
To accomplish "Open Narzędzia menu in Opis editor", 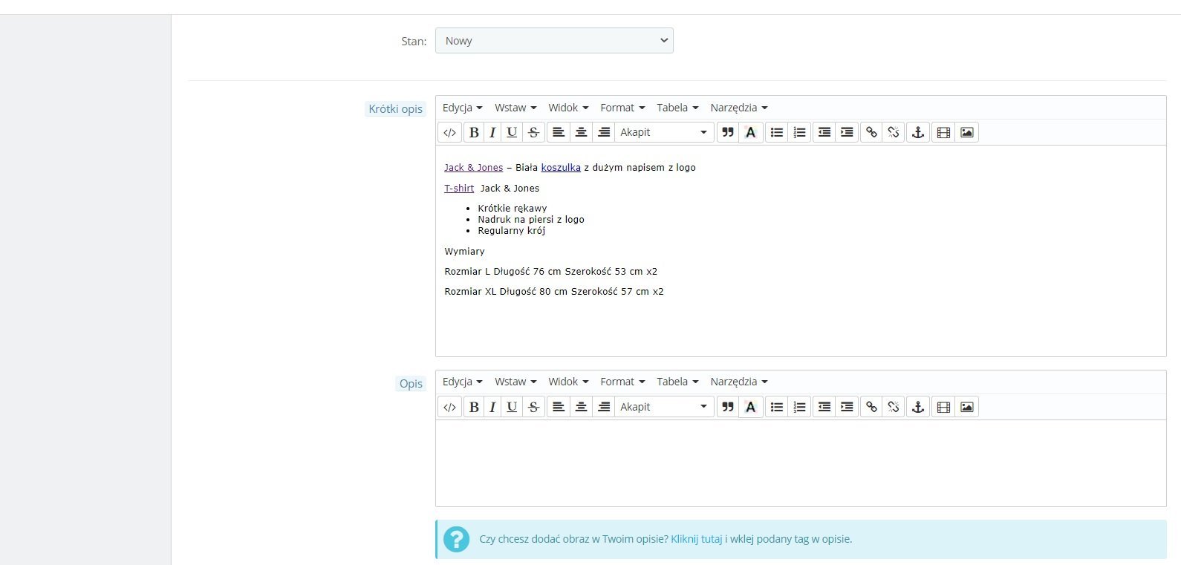I will 738,382.
